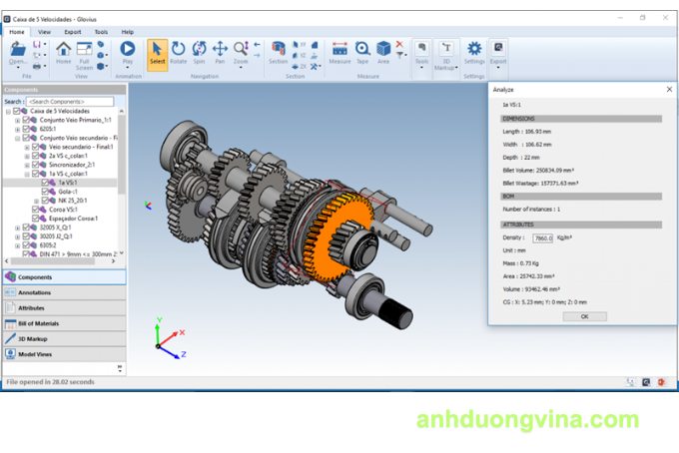Viewport: 679px width, 453px height.
Task: Activate the Spin tool
Action: coord(199,52)
